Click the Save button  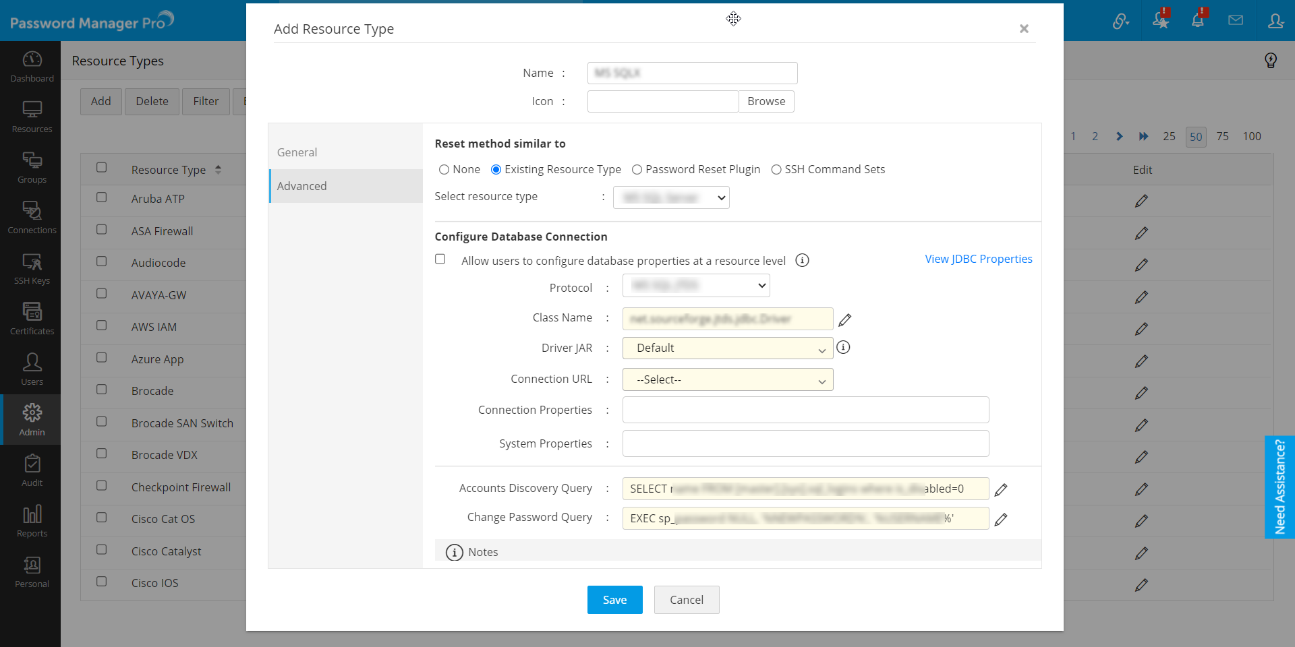tap(614, 600)
